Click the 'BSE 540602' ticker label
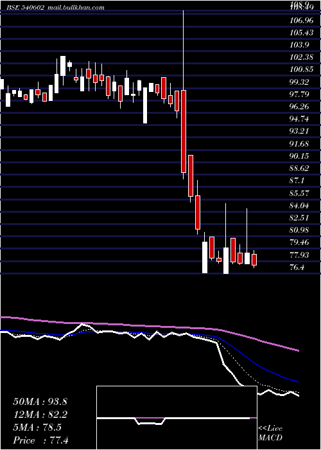Viewport: 321px width, 450px height. [x=26, y=8]
